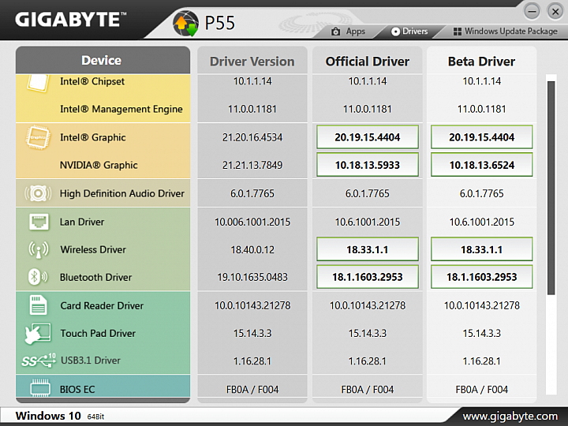This screenshot has height=426, width=568.
Task: Select Intel Graphic official driver 20.19.15.4404
Action: tap(367, 137)
